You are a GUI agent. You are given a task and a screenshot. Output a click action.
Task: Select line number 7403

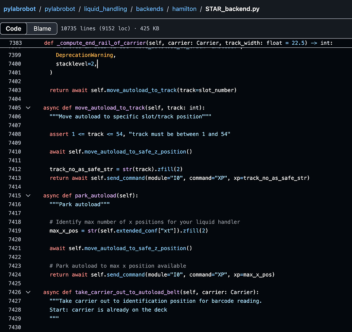point(15,90)
